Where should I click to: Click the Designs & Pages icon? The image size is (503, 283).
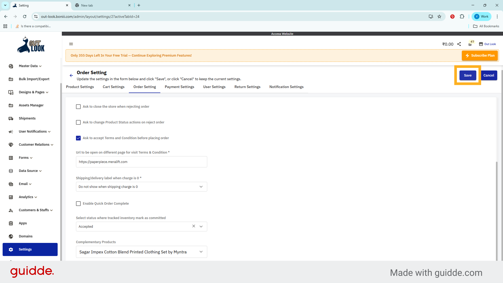tap(11, 92)
